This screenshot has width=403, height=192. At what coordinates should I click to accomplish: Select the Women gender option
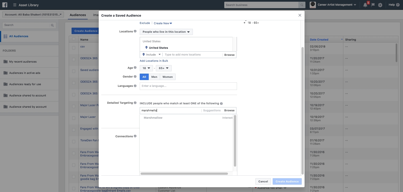[167, 77]
